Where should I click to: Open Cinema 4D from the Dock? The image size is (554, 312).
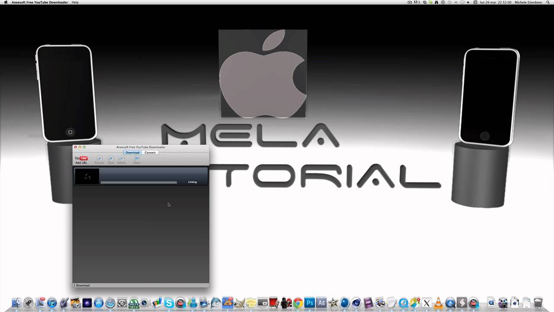(x=356, y=302)
